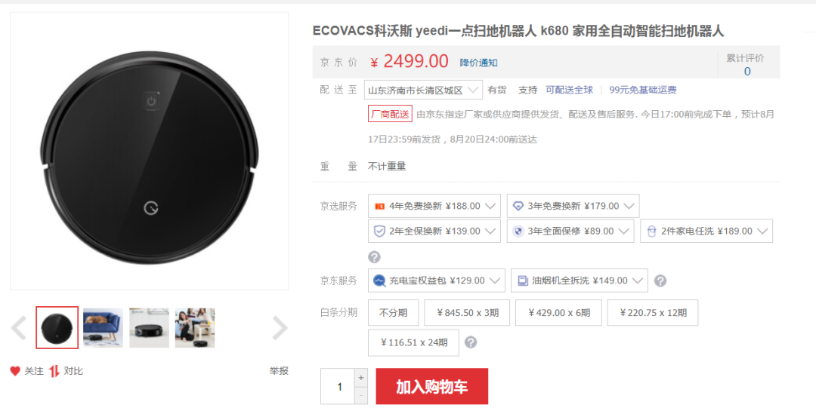Screen dimensions: 816x417
Task: Click 可配送全球 link
Action: (569, 90)
